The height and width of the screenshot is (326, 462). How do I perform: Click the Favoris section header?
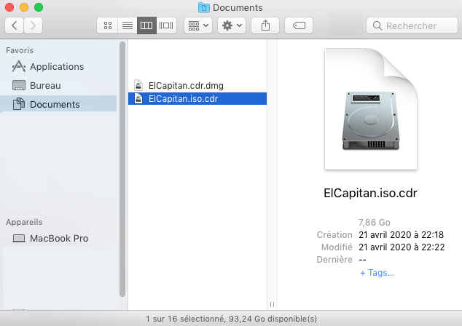20,50
